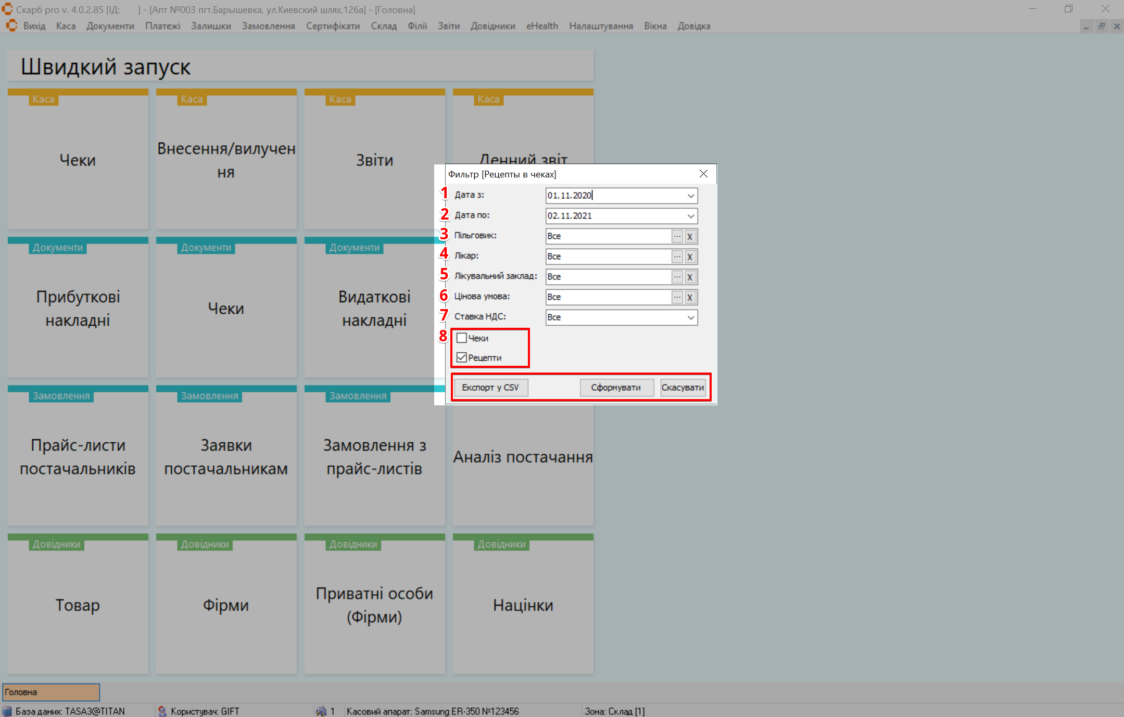1124x717 pixels.
Task: Clear the Лікувальний заклад field
Action: 690,277
